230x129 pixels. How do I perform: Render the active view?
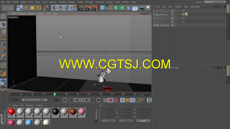tap(81, 8)
